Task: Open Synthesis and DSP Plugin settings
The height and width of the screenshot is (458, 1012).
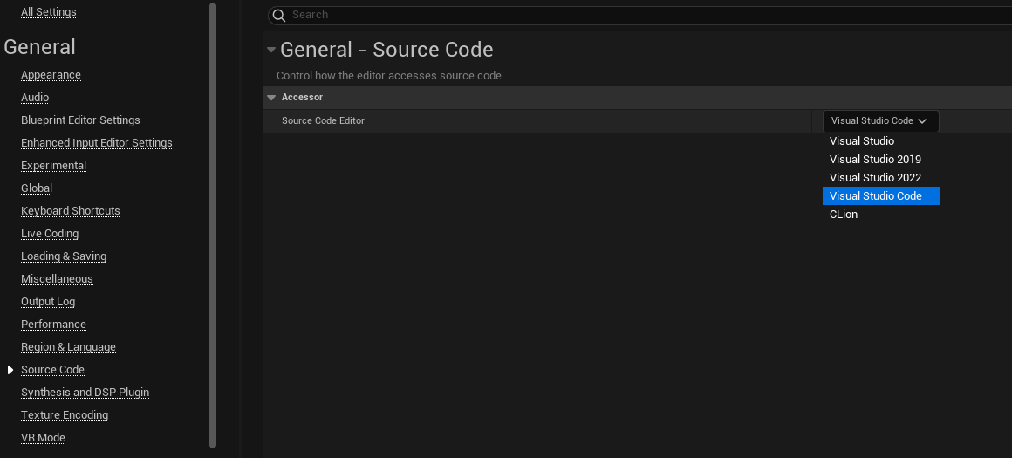Action: point(85,393)
